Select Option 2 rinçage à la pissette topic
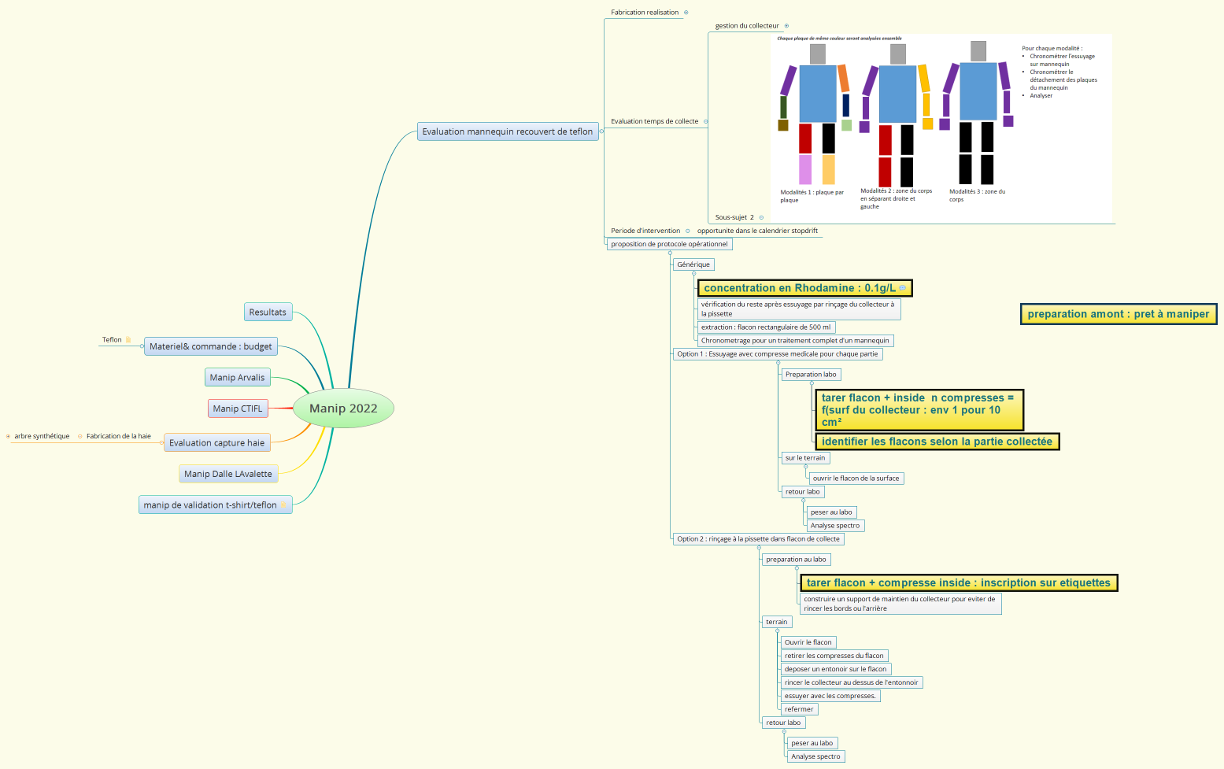 pyautogui.click(x=759, y=539)
